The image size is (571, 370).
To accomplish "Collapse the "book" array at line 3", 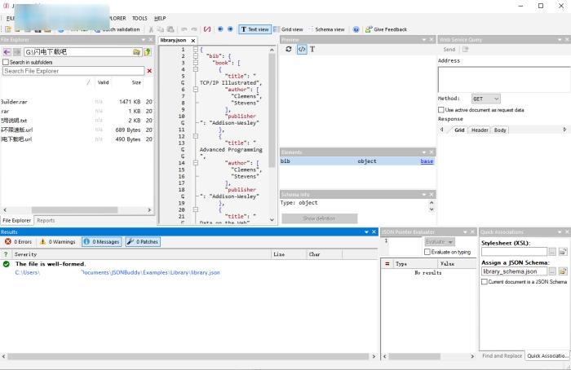I will point(196,63).
